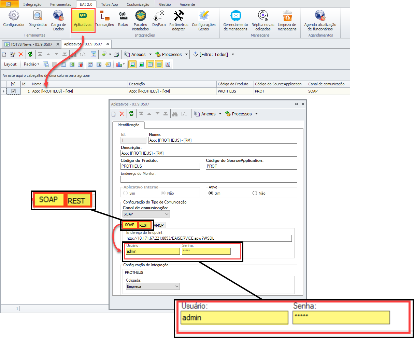This screenshot has width=414, height=338.
Task: Sort grid by Descrição column header
Action: click(172, 84)
